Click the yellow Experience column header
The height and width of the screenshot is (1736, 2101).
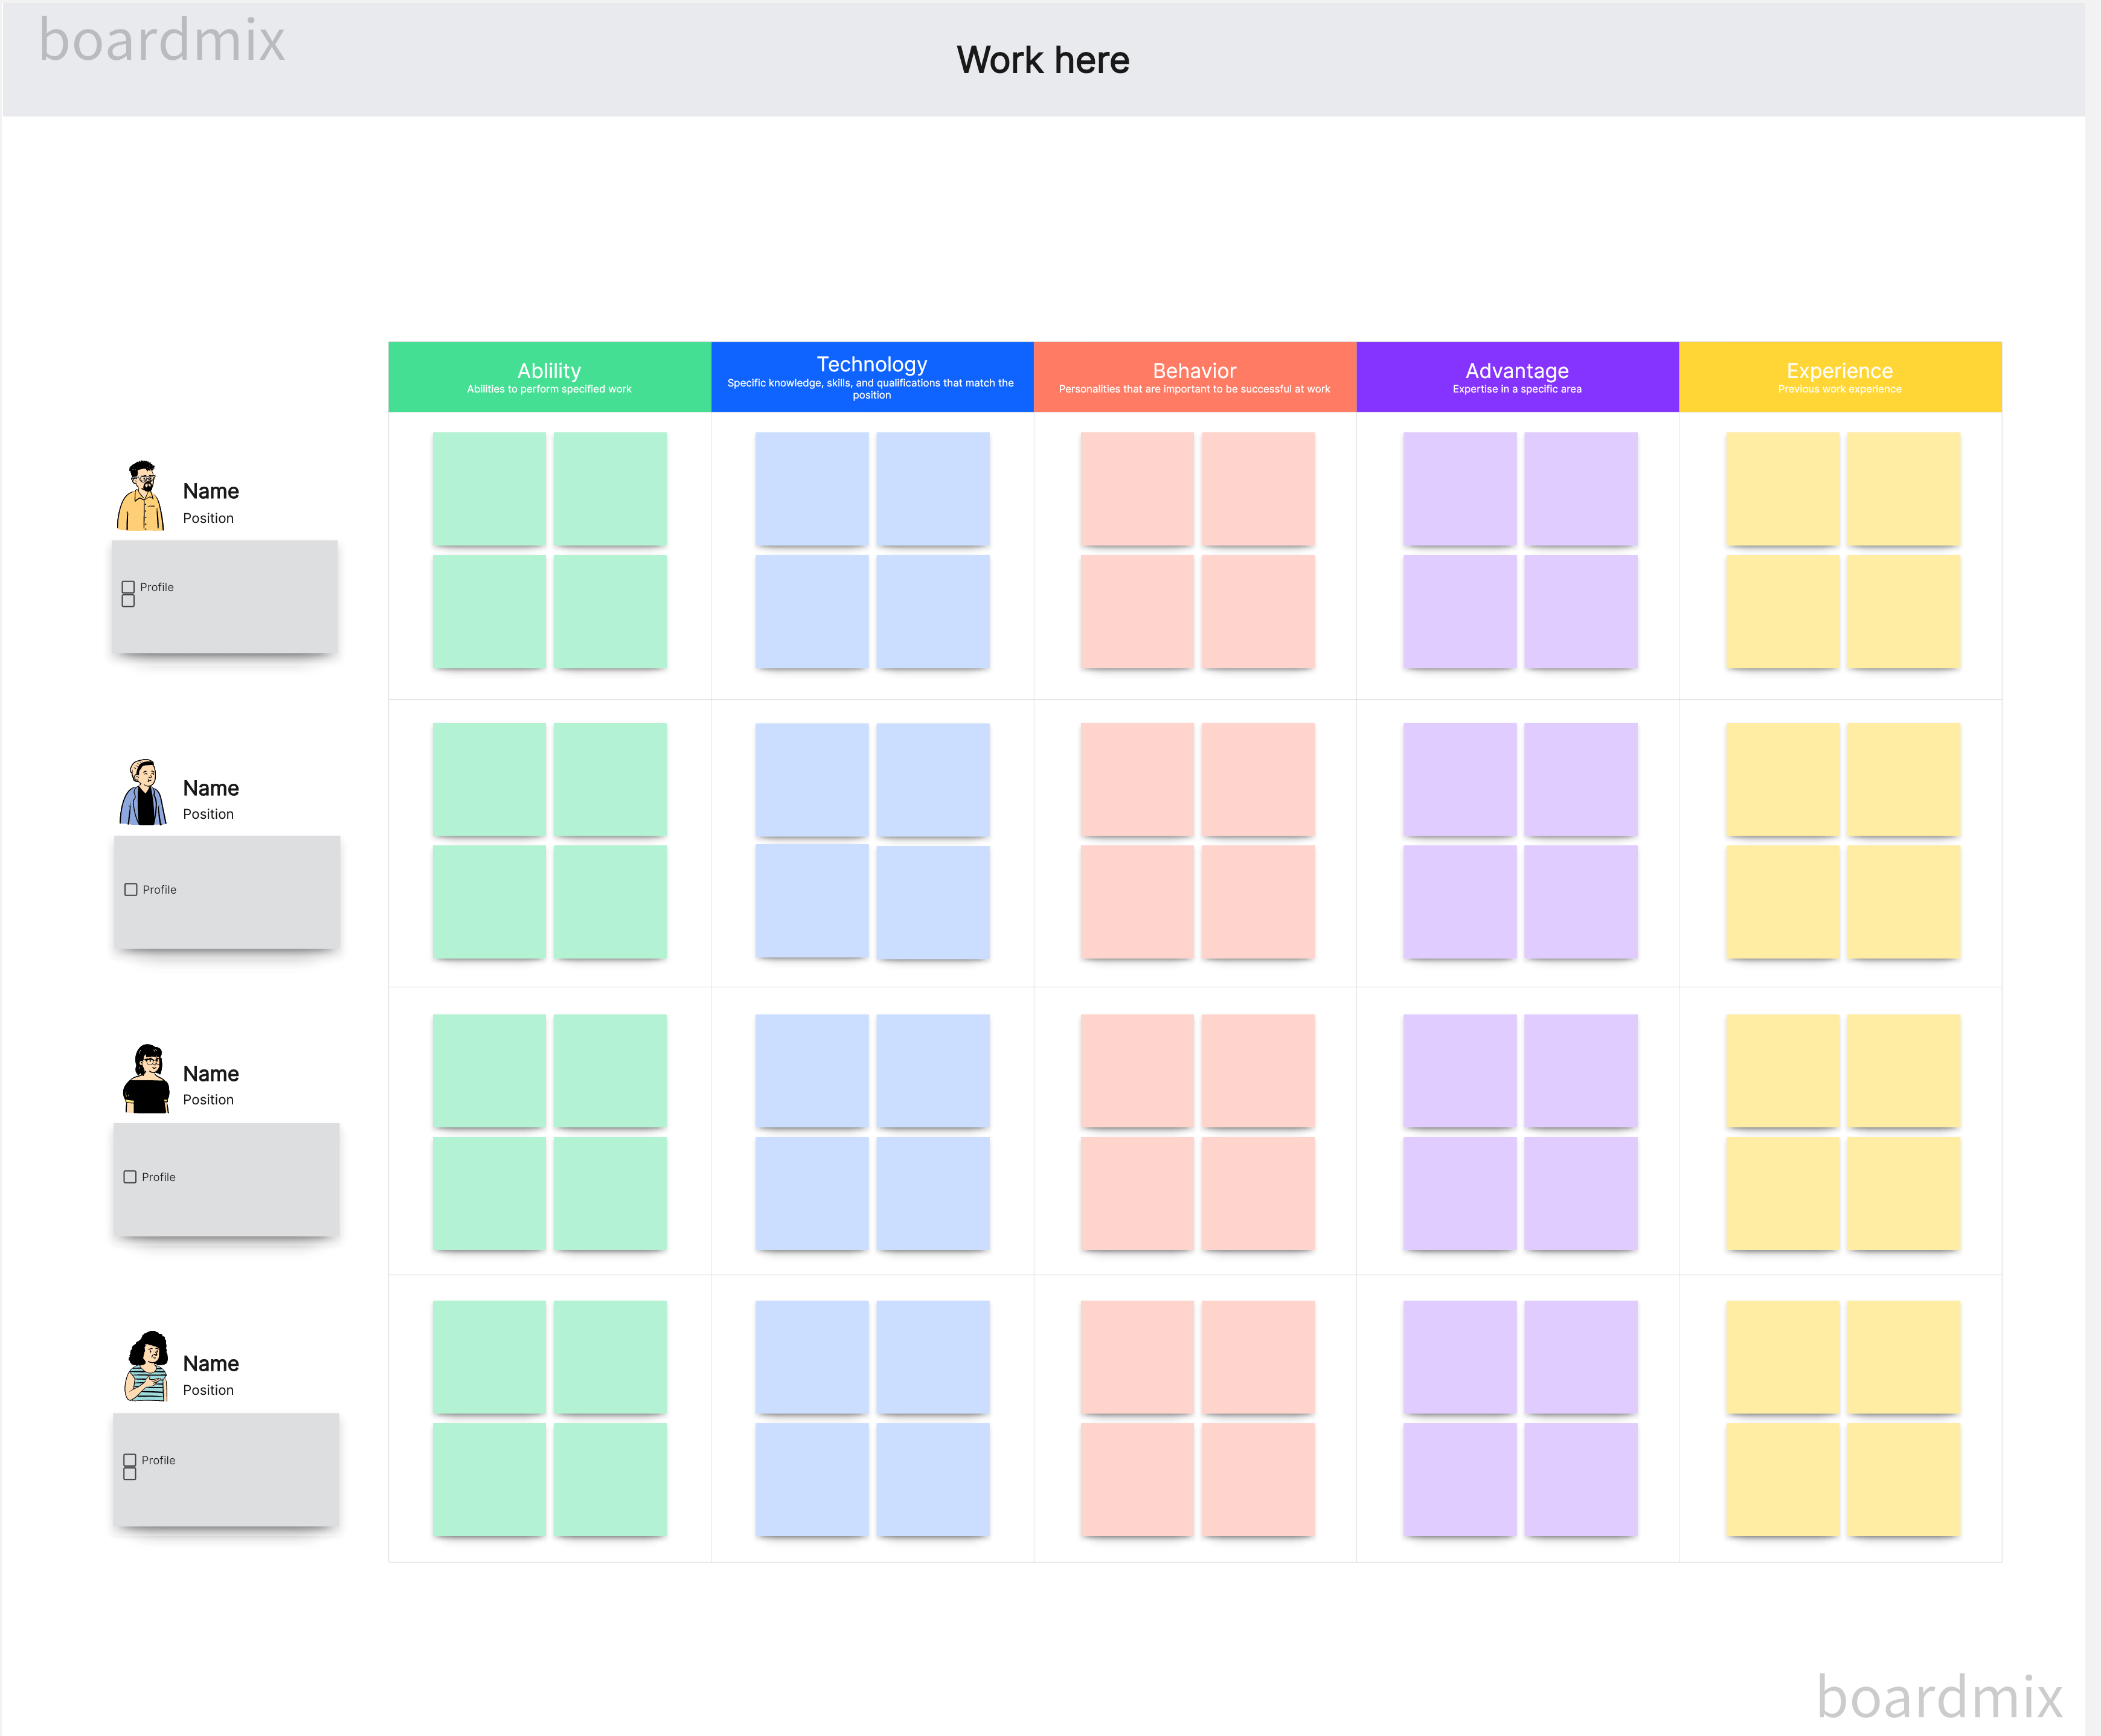[x=1839, y=377]
